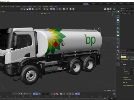
Task: Select the Points mode icon in the toolbar
Action: 22,9
